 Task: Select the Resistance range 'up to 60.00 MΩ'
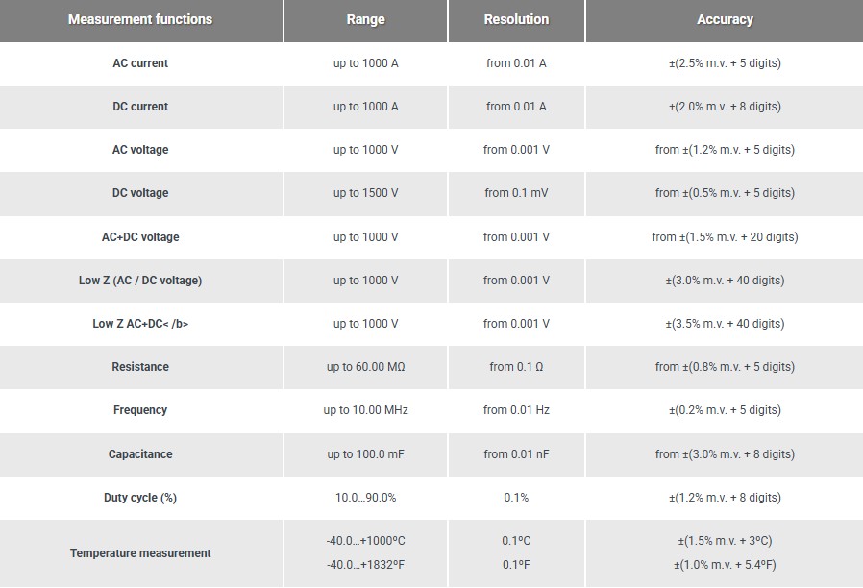tap(365, 367)
